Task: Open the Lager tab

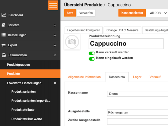Action: (137, 77)
